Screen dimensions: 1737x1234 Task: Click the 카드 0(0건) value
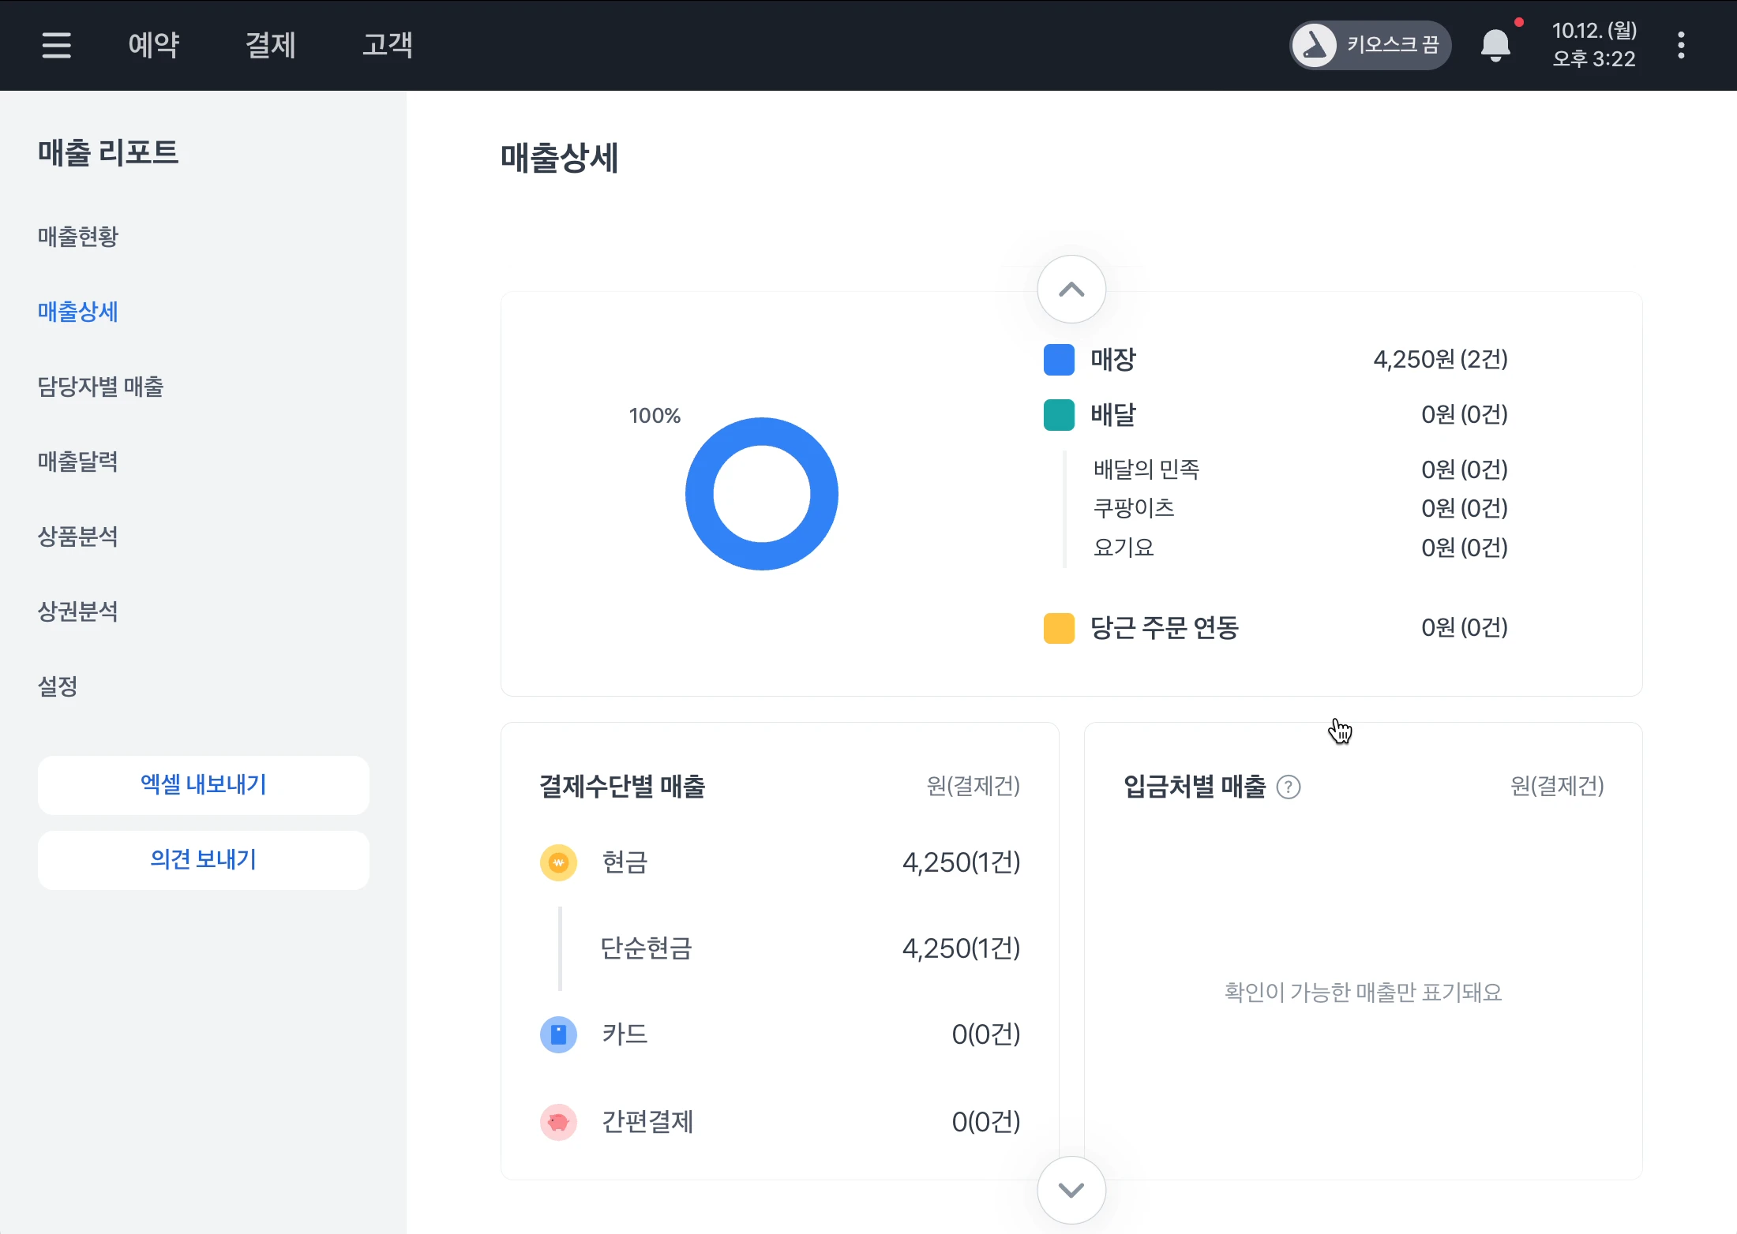986,1034
